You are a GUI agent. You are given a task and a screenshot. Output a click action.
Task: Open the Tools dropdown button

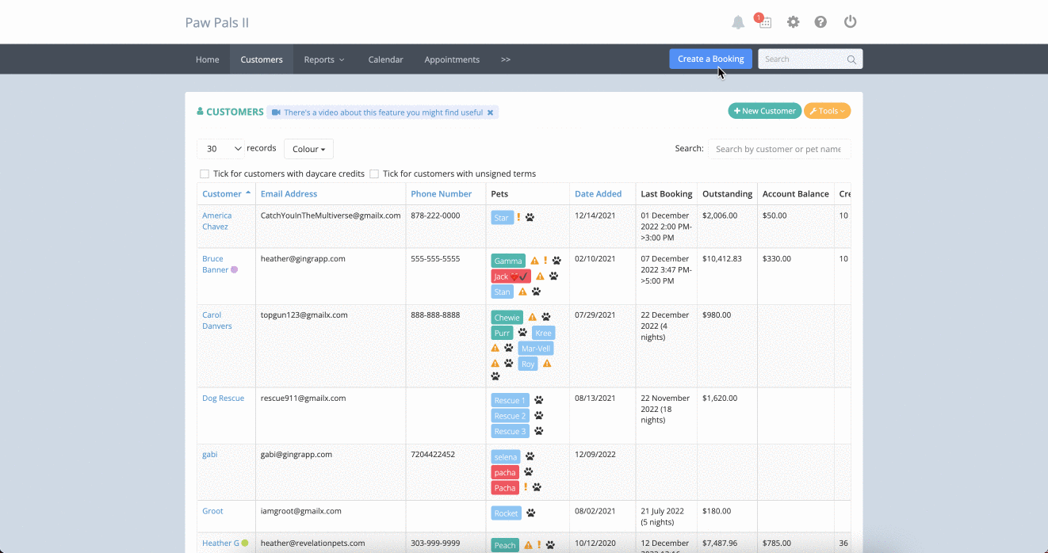[x=828, y=111]
